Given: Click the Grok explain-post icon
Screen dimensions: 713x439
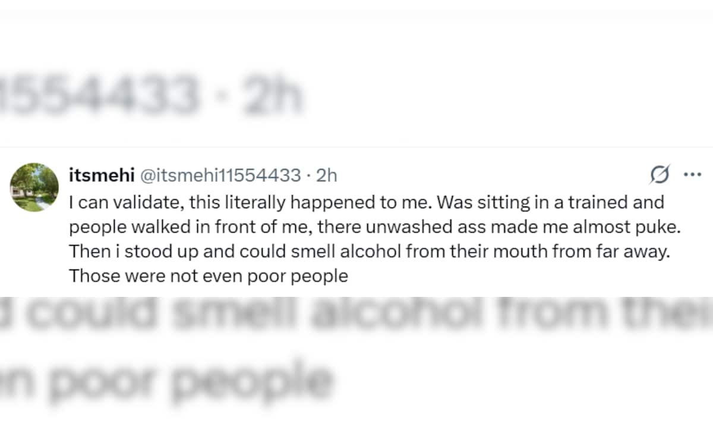Looking at the screenshot, I should coord(660,175).
